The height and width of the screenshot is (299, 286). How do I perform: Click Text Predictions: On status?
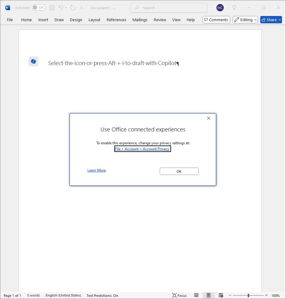point(102,296)
